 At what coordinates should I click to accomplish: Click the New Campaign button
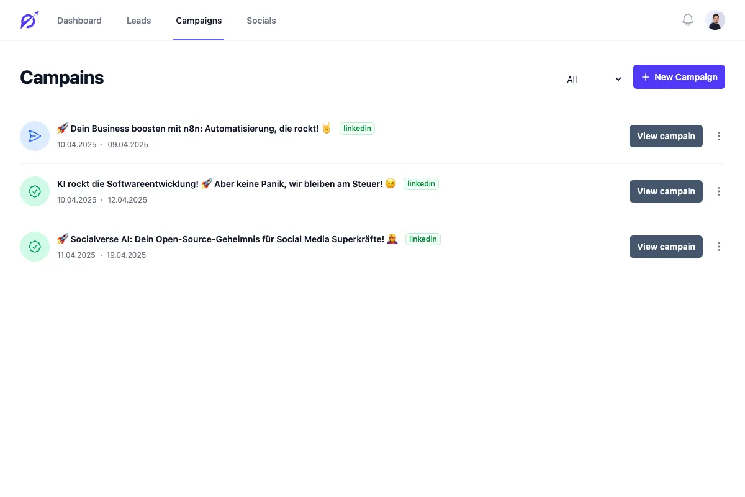tap(679, 76)
